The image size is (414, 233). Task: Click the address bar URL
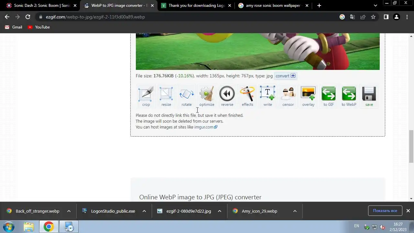click(95, 17)
